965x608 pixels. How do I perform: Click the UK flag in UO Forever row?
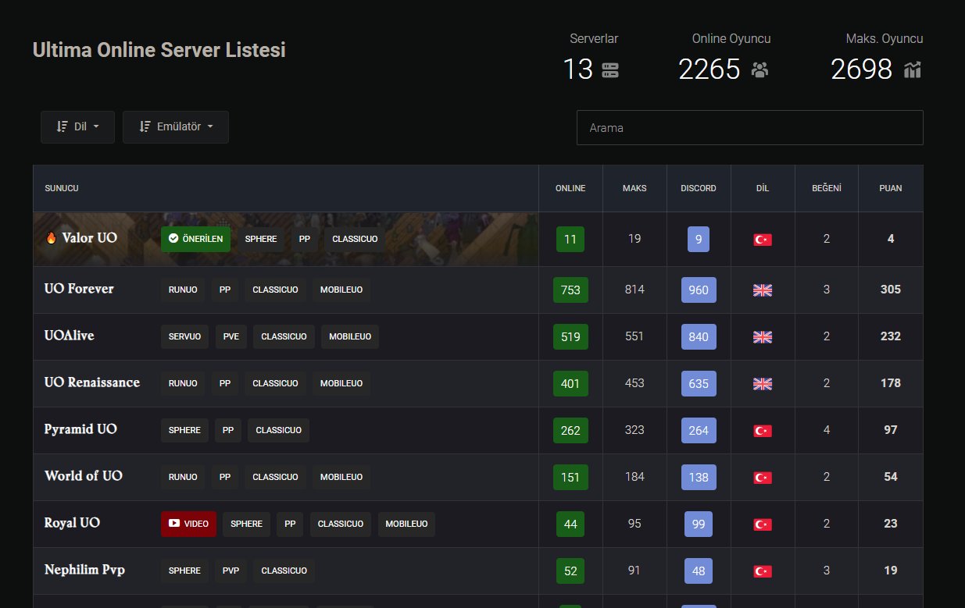tap(762, 290)
